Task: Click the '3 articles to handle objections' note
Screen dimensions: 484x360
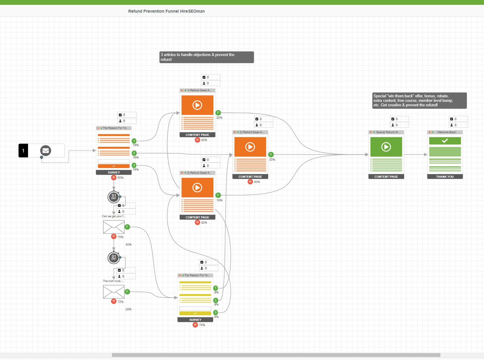Action: coord(206,57)
